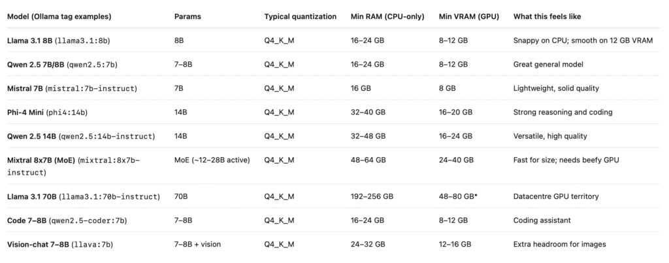669x263 pixels.
Task: Click the llama3.1:70b-instruct tag
Action: [x=110, y=197]
